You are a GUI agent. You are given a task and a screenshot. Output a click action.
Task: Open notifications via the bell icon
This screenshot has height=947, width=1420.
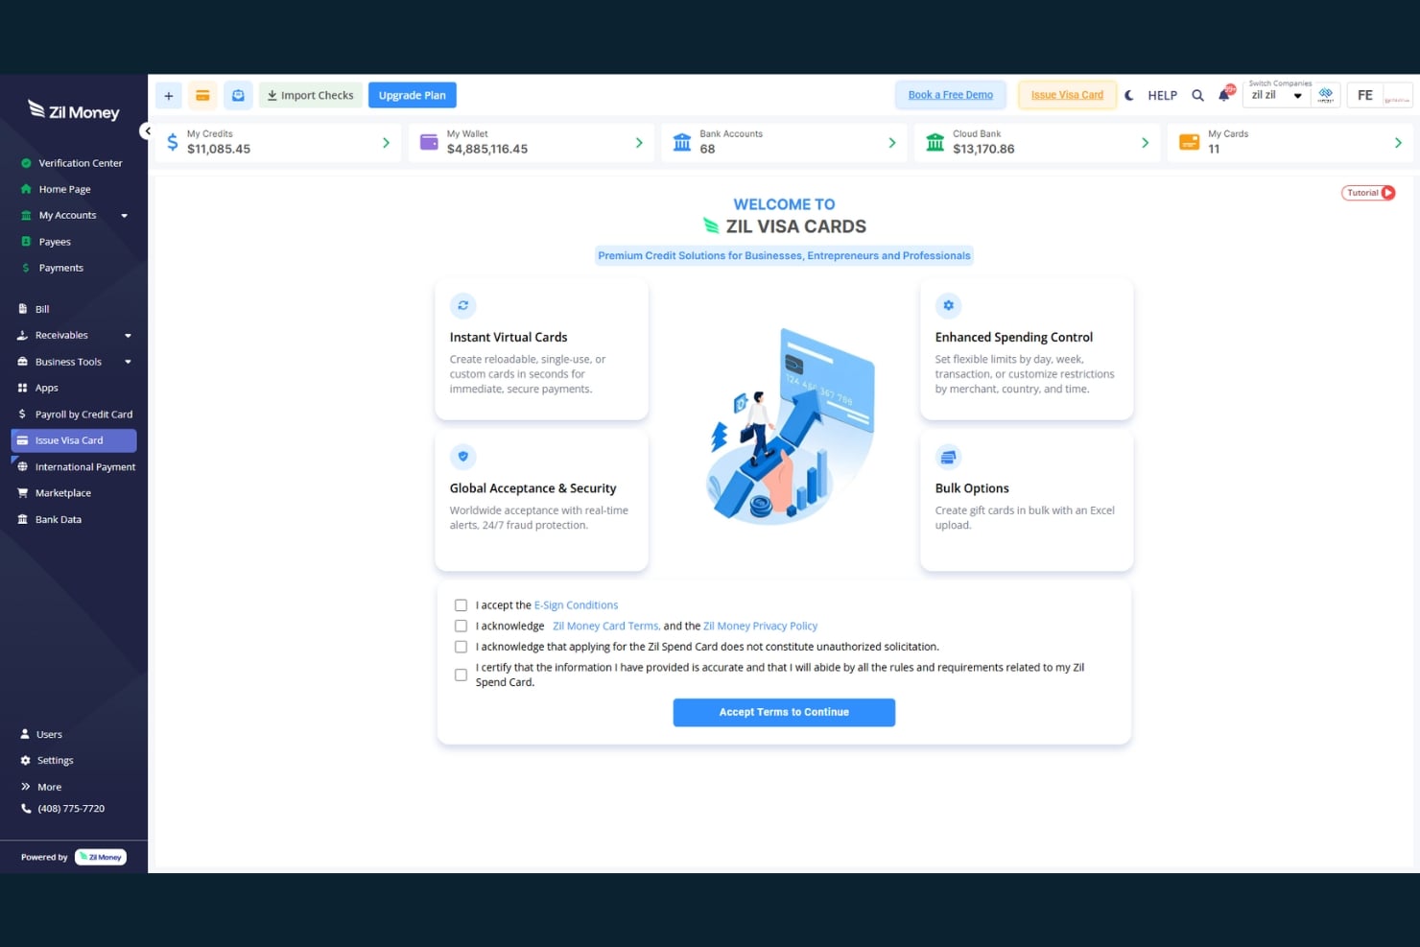tap(1224, 95)
